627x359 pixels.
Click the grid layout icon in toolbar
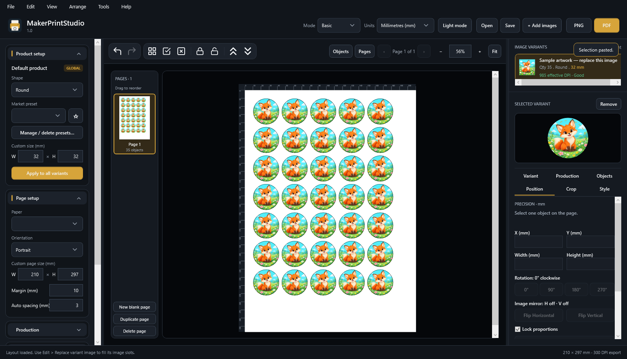point(152,51)
